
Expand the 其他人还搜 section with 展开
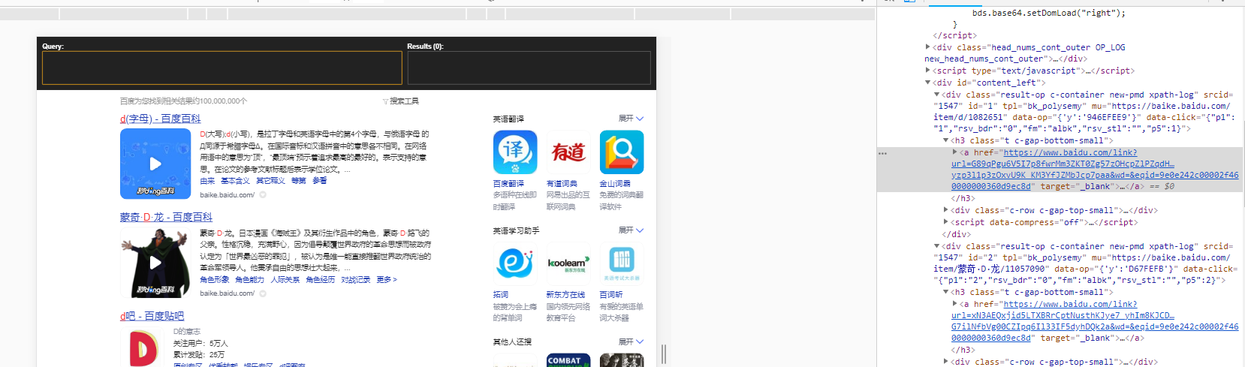(x=631, y=341)
